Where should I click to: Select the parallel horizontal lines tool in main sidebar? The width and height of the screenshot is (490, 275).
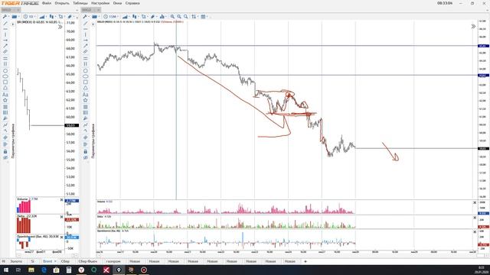click(x=85, y=58)
